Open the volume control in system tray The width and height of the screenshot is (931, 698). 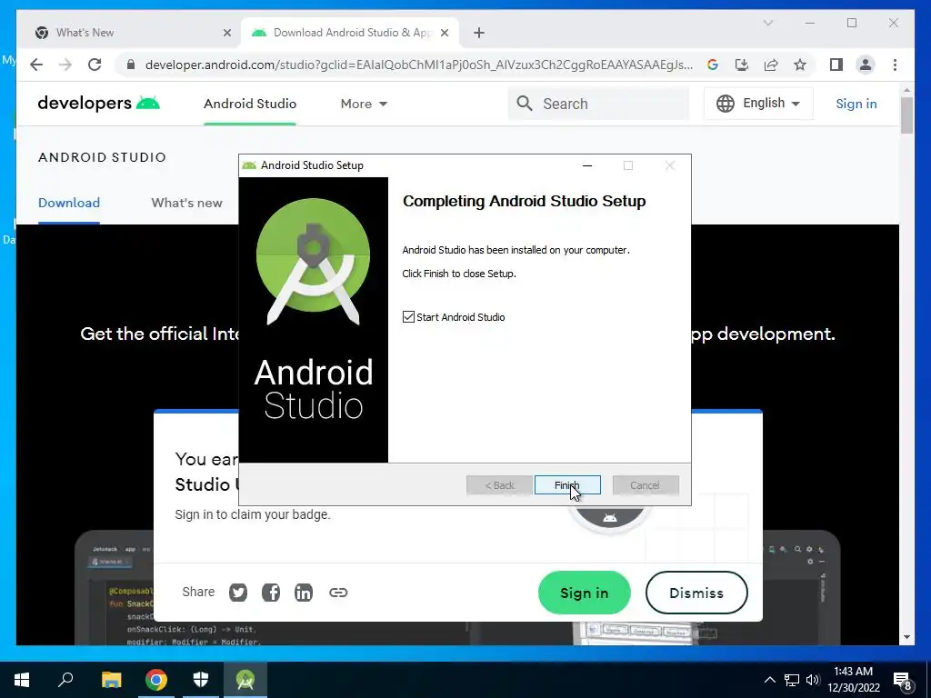(x=813, y=680)
